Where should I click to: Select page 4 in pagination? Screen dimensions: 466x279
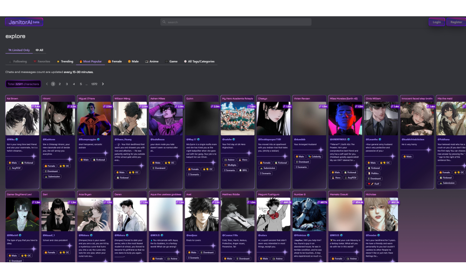click(74, 84)
